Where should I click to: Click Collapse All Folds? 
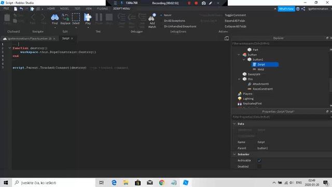coord(235,26)
